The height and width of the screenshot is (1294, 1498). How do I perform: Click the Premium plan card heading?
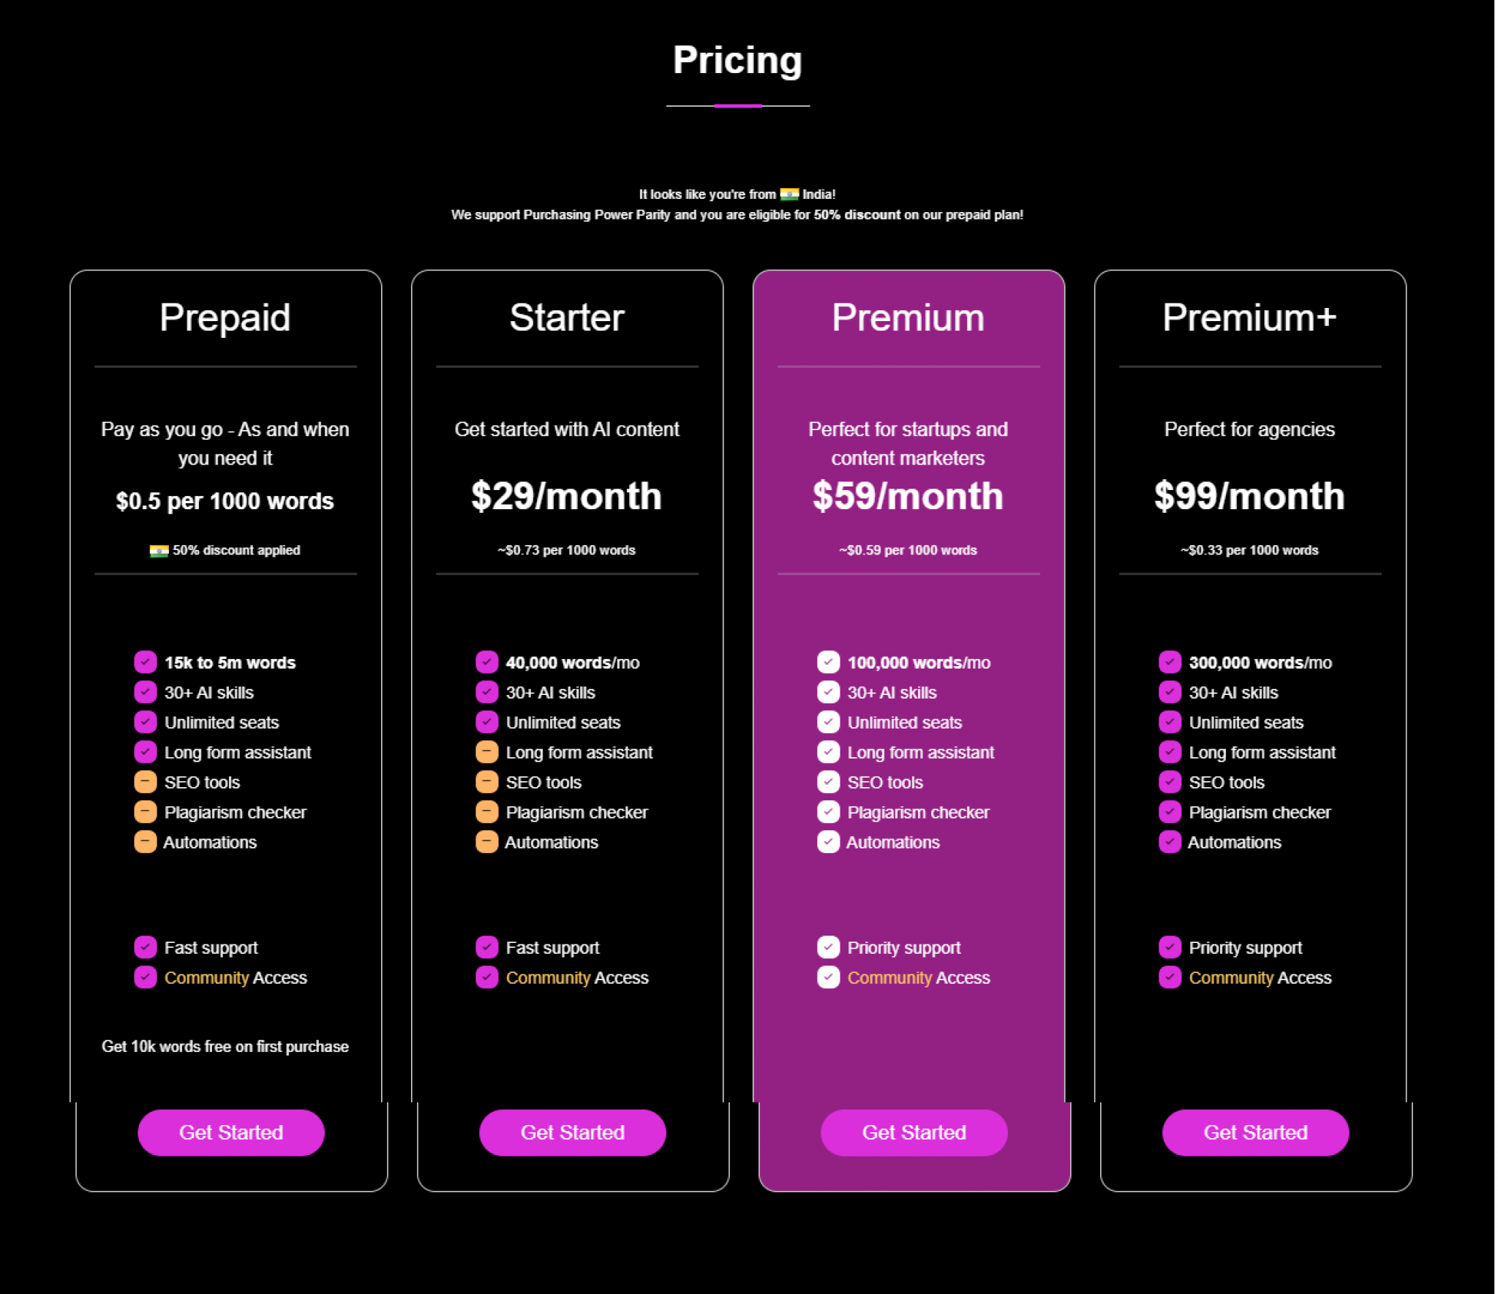pyautogui.click(x=908, y=317)
